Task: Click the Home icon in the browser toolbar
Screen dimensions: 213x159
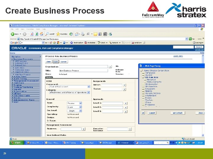Action: pyautogui.click(x=42, y=34)
